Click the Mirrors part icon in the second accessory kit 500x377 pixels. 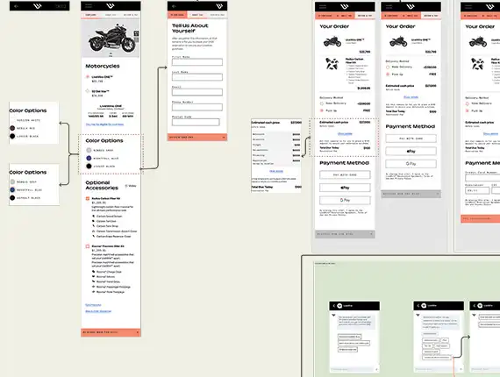click(94, 277)
